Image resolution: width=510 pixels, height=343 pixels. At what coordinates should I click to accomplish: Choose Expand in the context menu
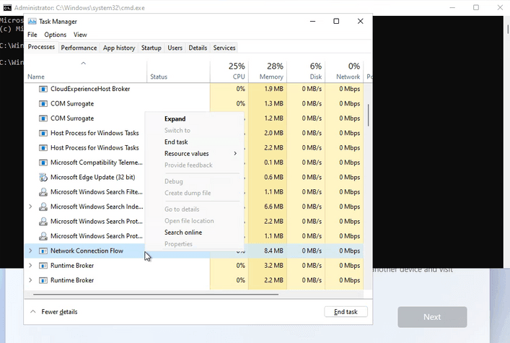coord(175,119)
